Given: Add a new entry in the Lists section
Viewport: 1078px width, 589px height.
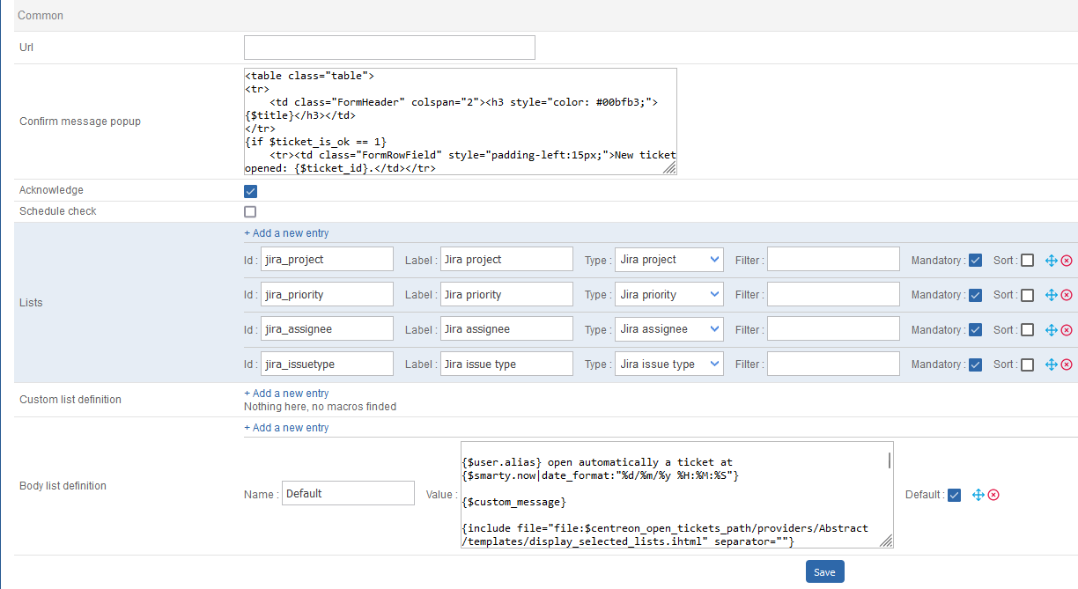Looking at the screenshot, I should [x=285, y=232].
